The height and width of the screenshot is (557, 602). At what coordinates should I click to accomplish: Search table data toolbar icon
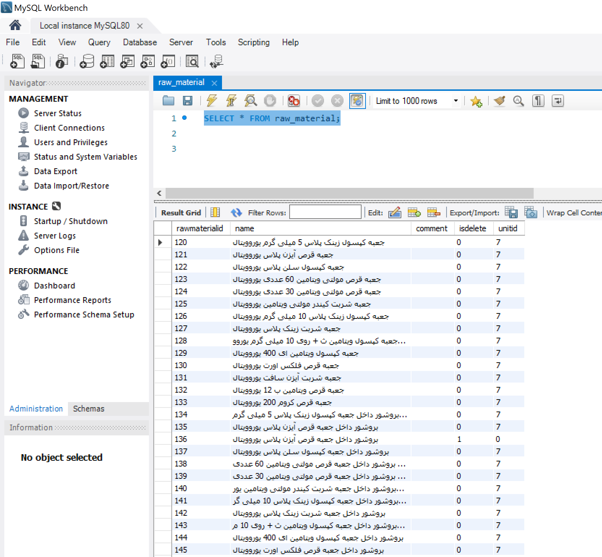click(192, 61)
